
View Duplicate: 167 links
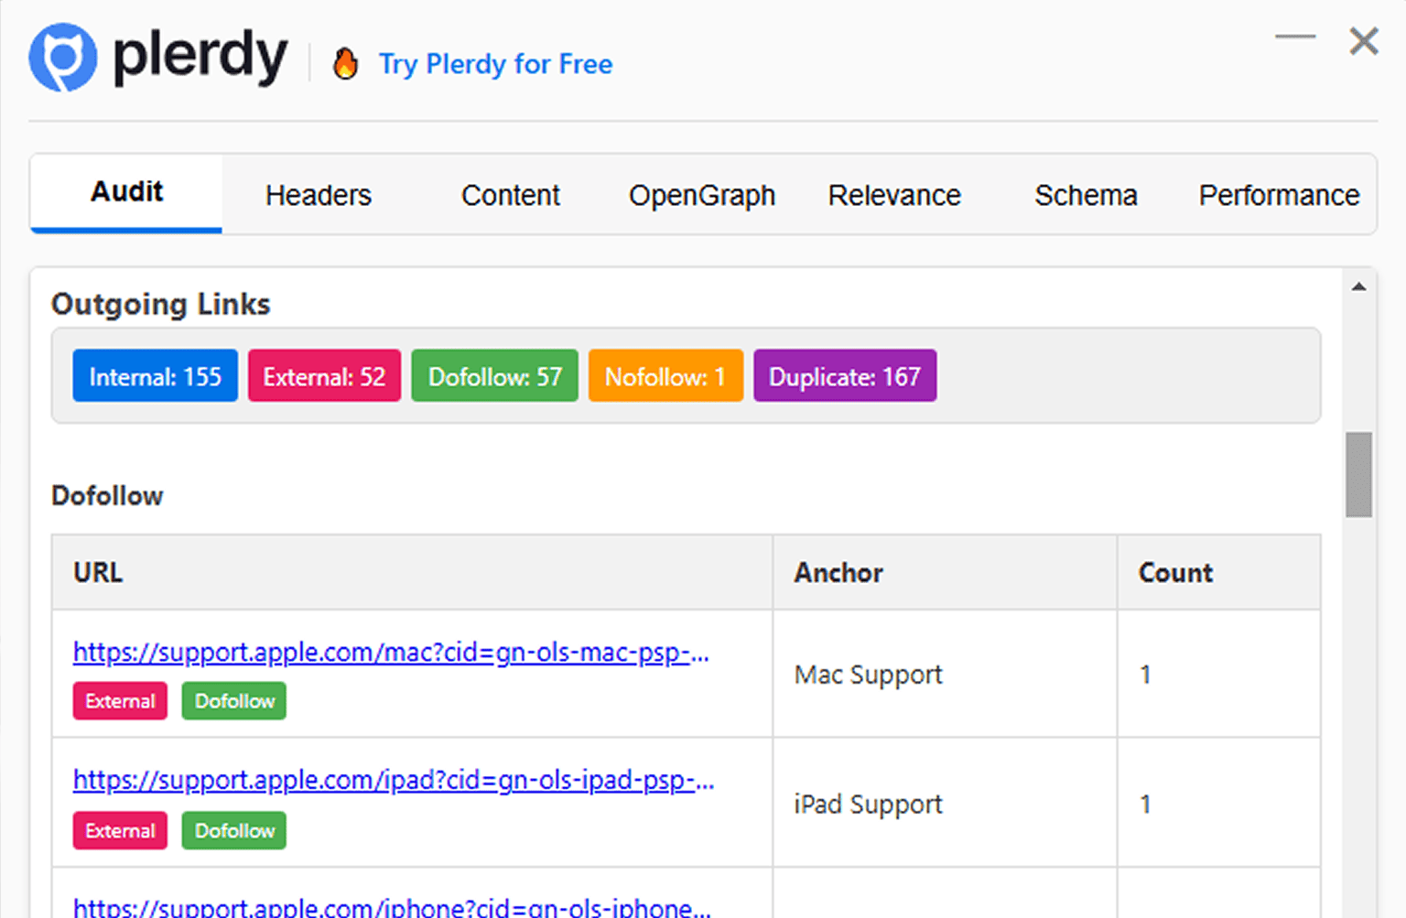pos(845,375)
